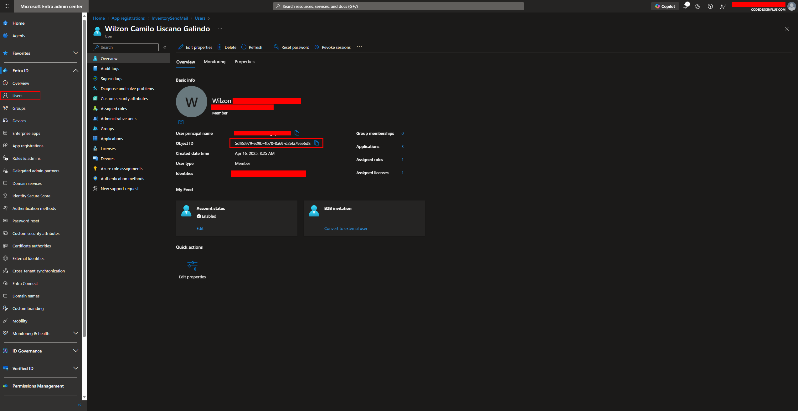Expand the Verified ID section

(x=75, y=368)
